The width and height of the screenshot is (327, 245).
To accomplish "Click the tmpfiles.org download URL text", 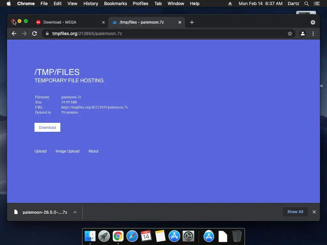I will 95,107.
